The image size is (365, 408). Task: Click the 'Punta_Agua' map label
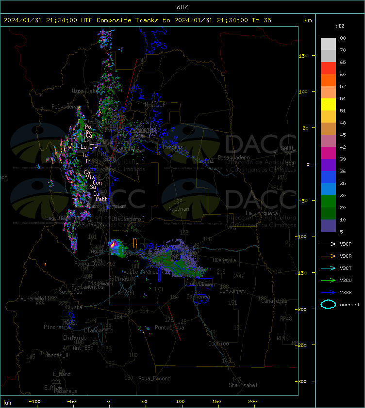169,328
